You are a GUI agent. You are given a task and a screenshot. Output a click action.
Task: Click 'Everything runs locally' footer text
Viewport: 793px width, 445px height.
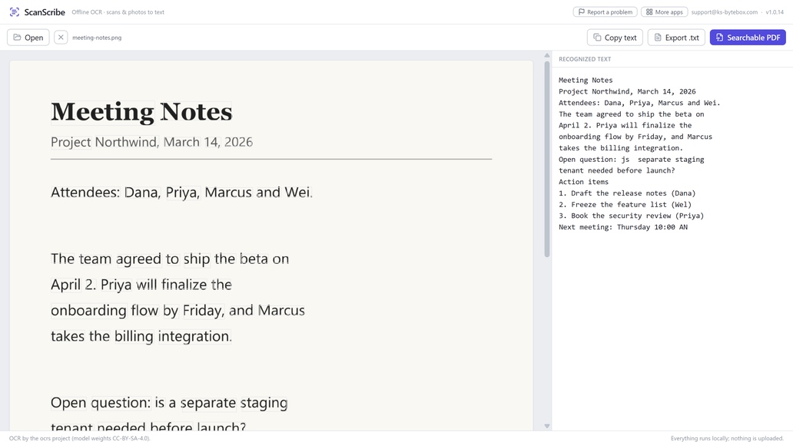point(727,438)
